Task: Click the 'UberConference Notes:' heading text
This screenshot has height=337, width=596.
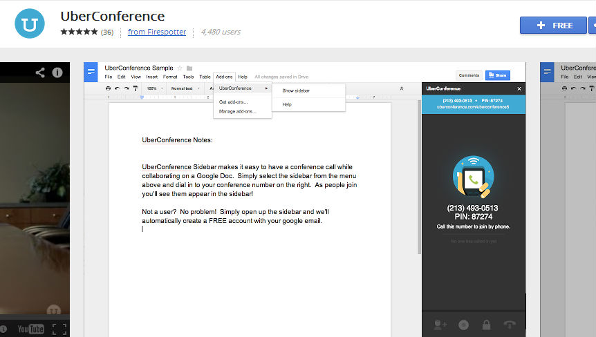Action: [177, 140]
